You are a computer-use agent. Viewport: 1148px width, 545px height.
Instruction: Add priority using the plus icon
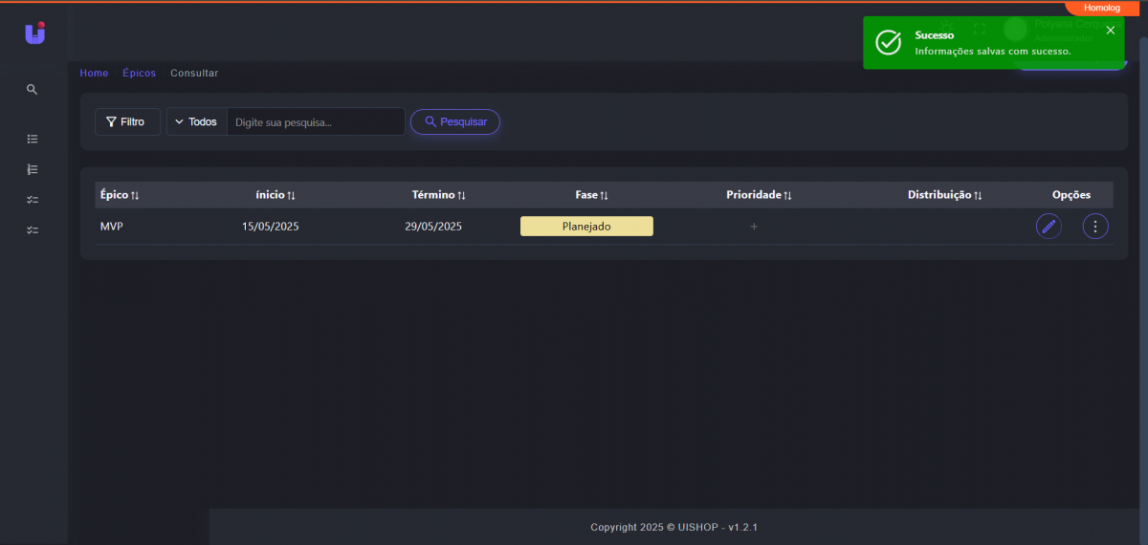pyautogui.click(x=754, y=227)
